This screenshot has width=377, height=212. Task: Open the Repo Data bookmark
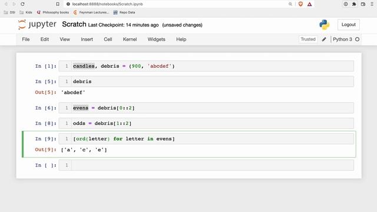click(x=124, y=12)
